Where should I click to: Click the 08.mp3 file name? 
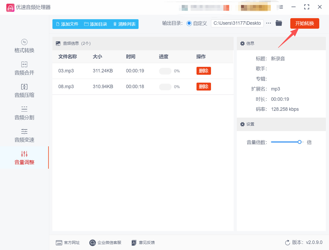66,87
